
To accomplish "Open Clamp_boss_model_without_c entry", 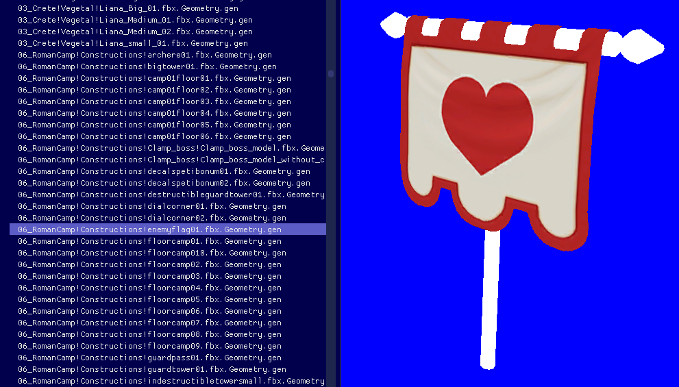I will [168, 160].
